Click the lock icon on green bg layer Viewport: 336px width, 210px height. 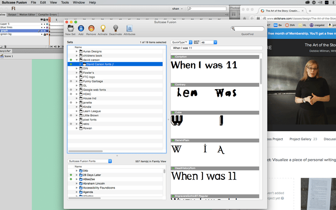[x=45, y=34]
